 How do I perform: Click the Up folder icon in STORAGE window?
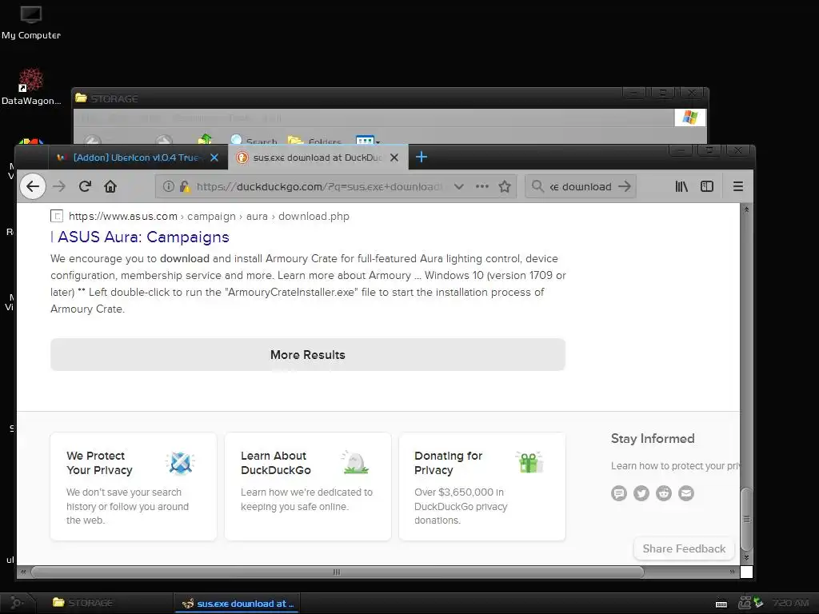tap(205, 139)
